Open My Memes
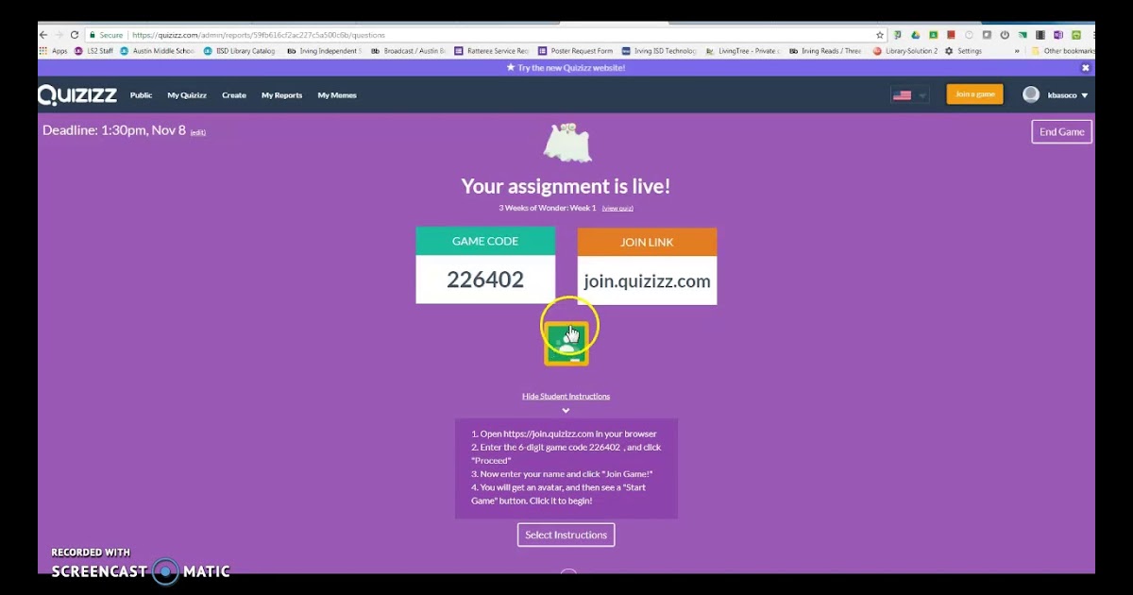Viewport: 1133px width, 595px height. [x=337, y=95]
